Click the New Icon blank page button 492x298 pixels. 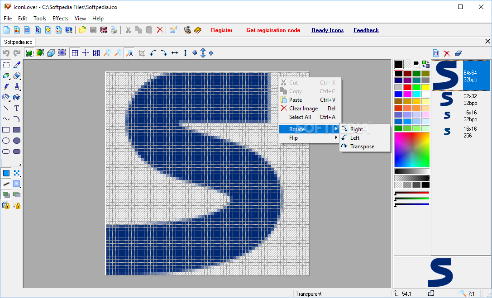point(7,30)
